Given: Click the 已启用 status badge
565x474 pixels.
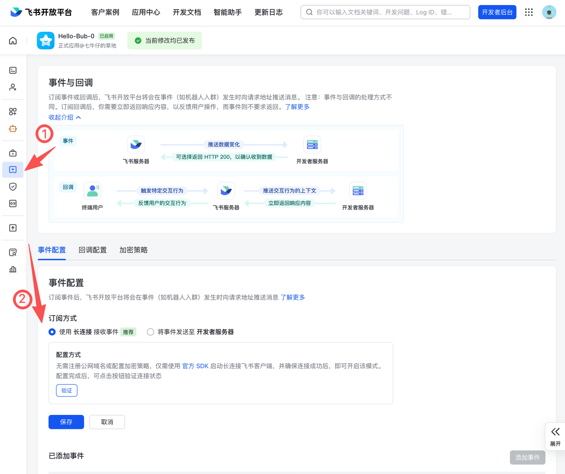Looking at the screenshot, I should [x=106, y=36].
